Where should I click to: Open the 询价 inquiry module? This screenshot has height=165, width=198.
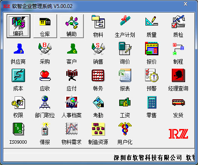125,53
